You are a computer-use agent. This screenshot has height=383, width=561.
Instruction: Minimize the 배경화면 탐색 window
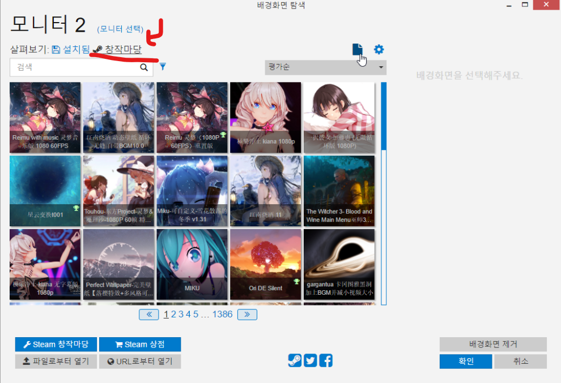pos(509,5)
